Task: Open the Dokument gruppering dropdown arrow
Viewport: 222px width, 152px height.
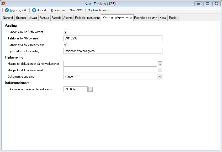Action: [x=160, y=77]
